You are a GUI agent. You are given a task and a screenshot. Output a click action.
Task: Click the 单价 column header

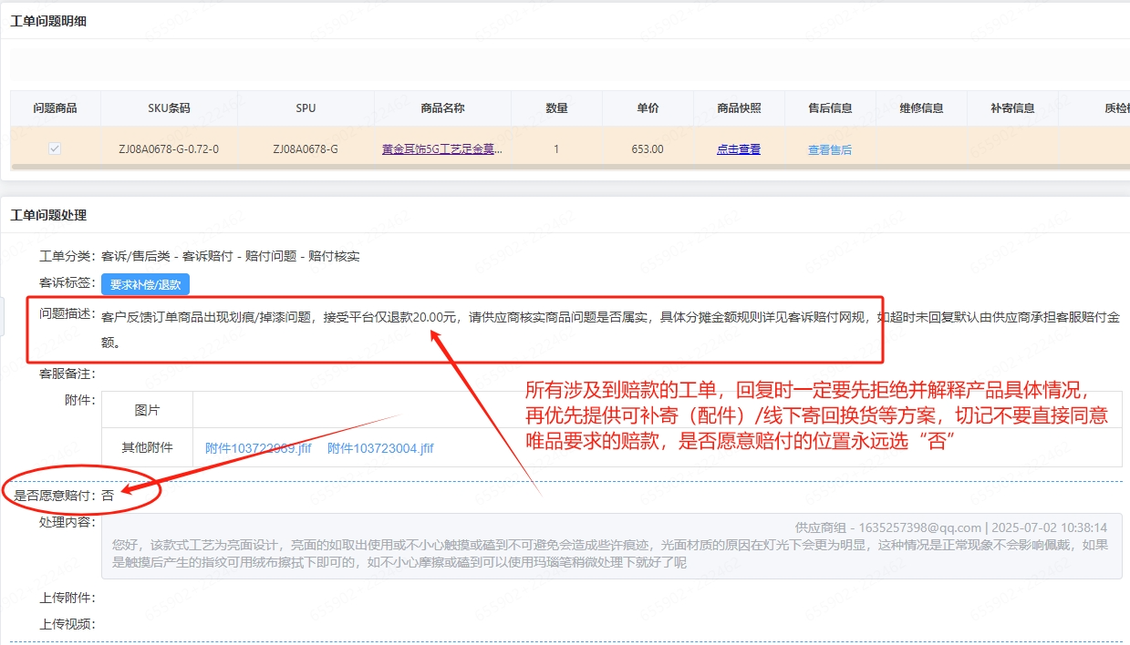(648, 107)
